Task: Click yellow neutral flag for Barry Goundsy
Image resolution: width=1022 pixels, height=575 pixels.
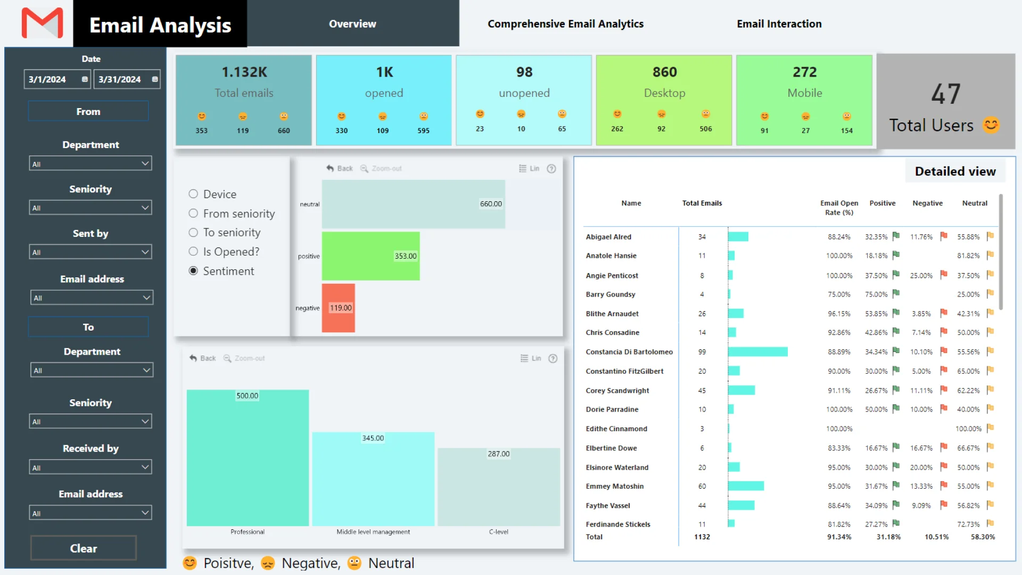Action: [x=990, y=293]
